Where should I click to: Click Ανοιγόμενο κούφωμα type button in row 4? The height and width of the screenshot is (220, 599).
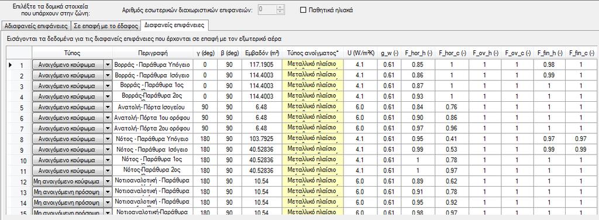[x=68, y=97]
